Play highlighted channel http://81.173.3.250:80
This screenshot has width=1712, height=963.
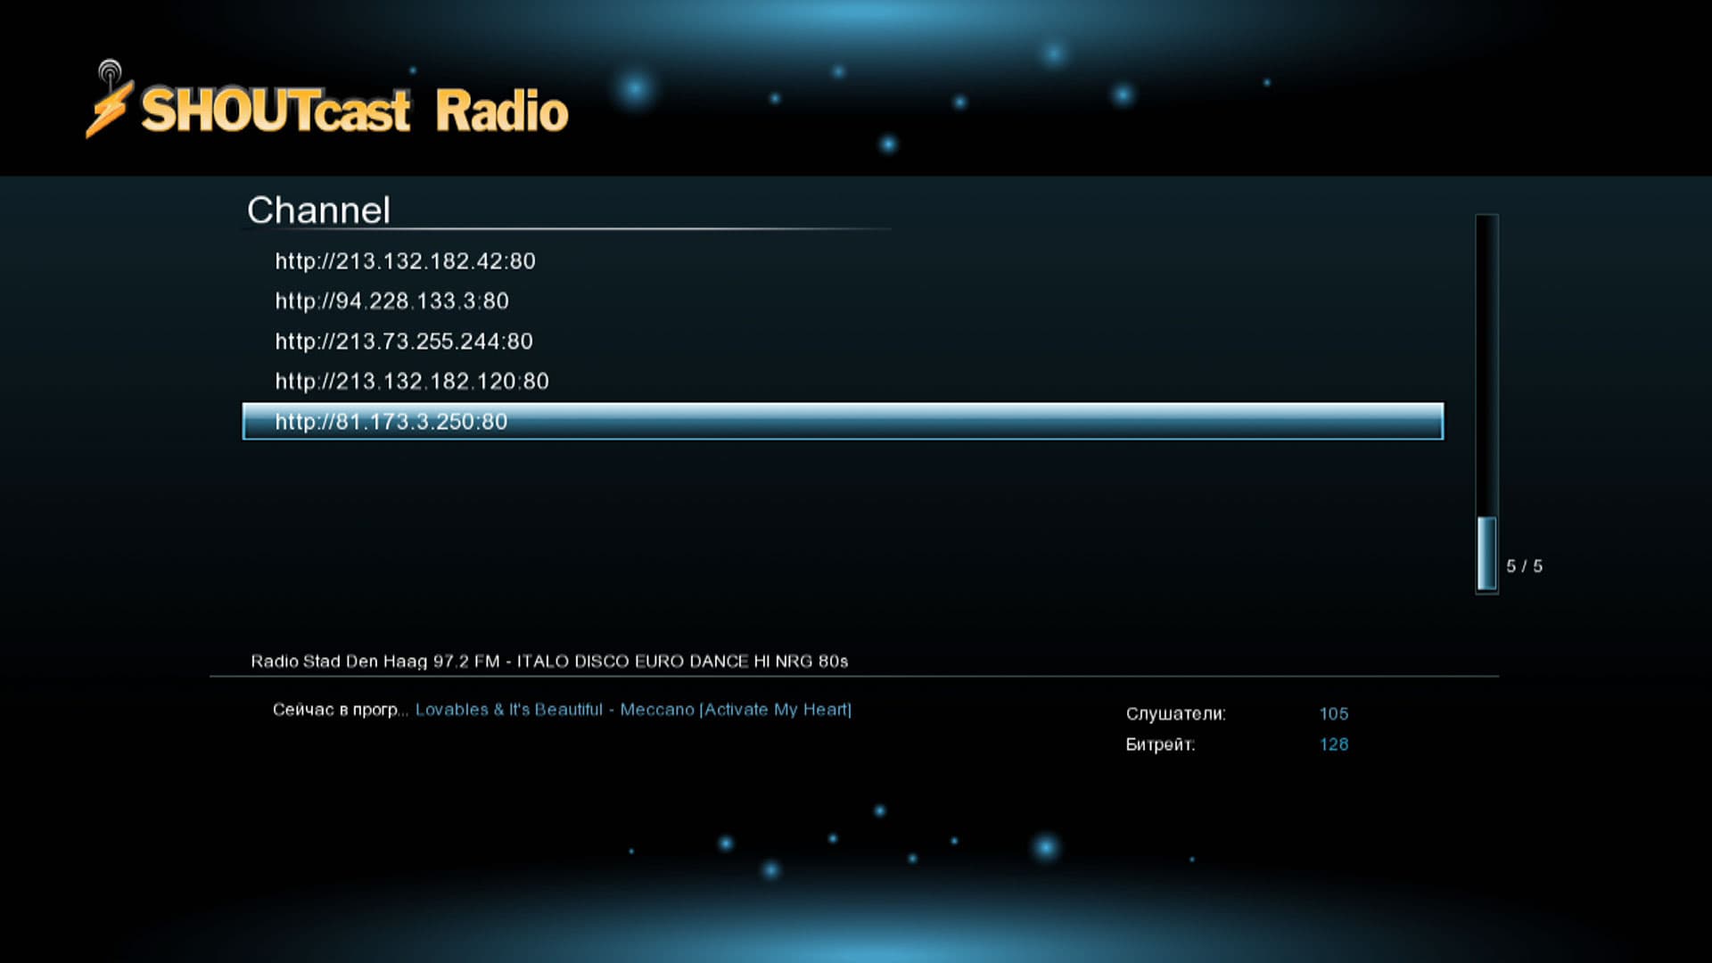tap(391, 422)
